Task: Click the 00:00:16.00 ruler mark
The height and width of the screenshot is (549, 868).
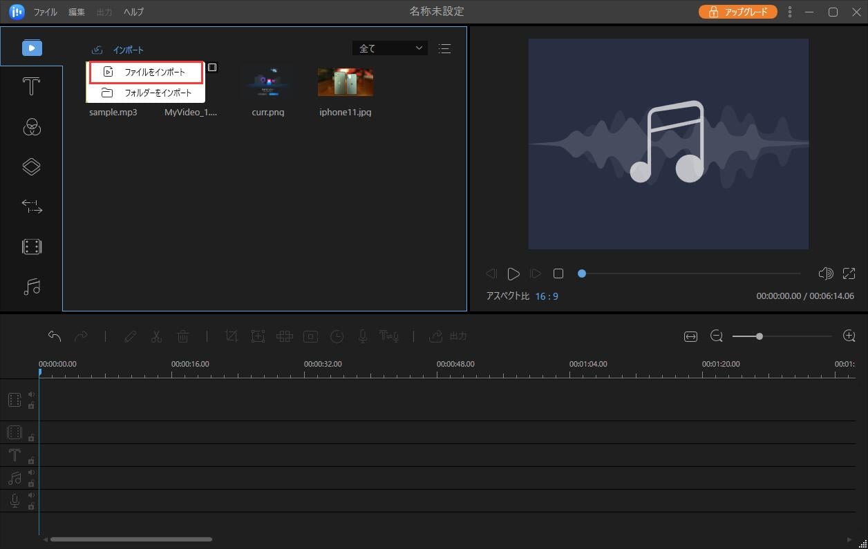Action: coord(190,364)
